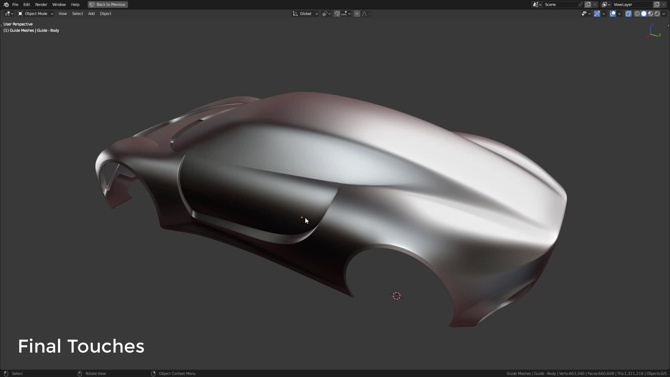
Task: Expand the toolbar arrow at left edge
Action: pyautogui.click(x=1, y=25)
